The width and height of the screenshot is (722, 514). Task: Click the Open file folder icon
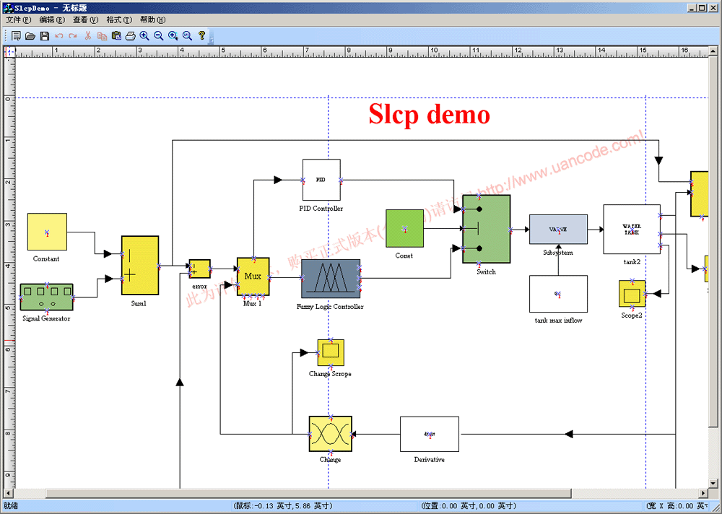coord(30,35)
